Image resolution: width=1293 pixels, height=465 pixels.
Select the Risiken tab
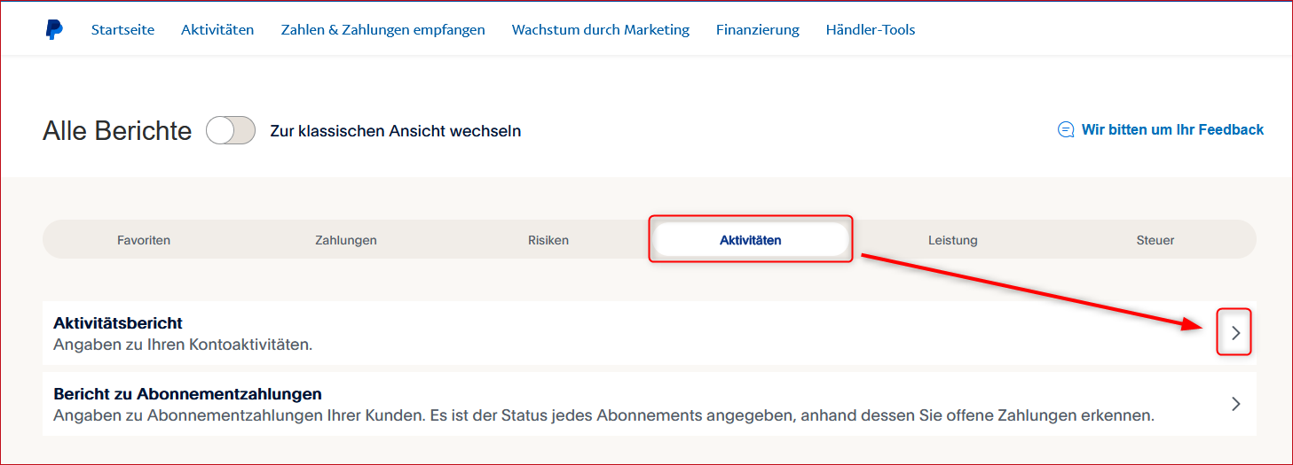[548, 240]
